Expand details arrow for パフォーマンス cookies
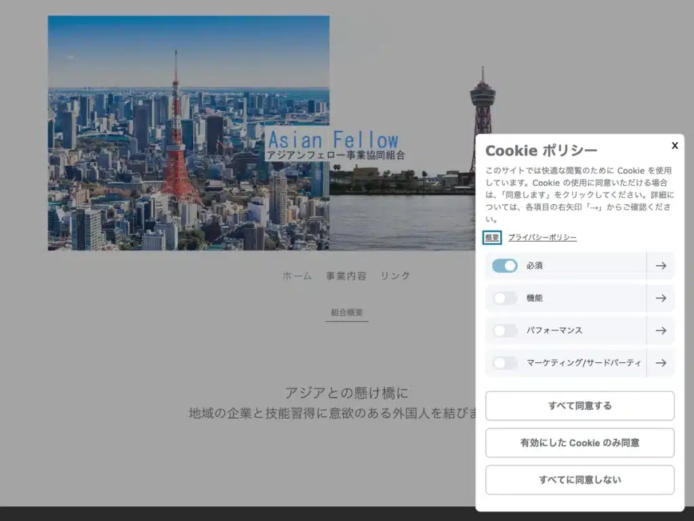This screenshot has height=521, width=694. pos(661,330)
